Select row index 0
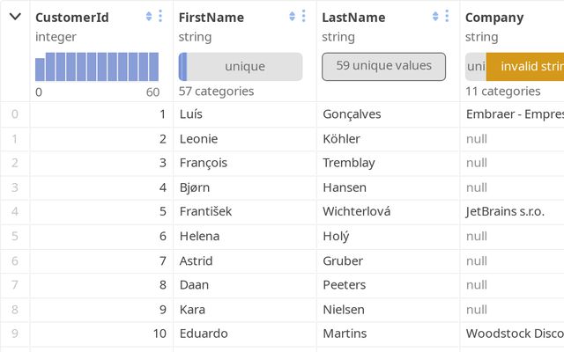The image size is (564, 352). tap(14, 114)
